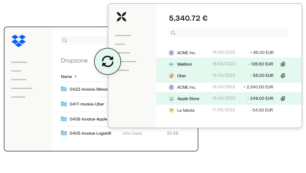306x173 pixels.
Task: Click the orange tag icon beside Uber
Action: coord(171,76)
